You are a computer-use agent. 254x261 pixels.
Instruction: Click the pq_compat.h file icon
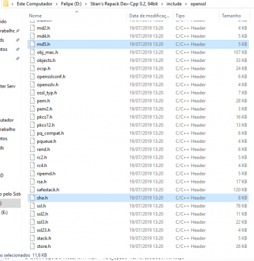click(33, 133)
